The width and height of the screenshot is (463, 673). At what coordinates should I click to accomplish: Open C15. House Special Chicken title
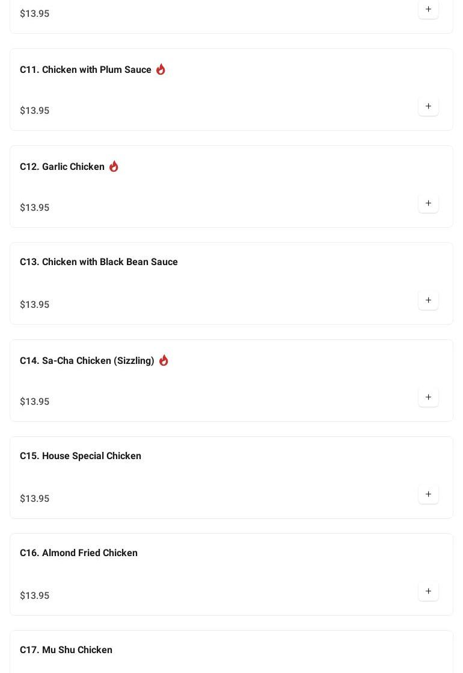pos(81,456)
